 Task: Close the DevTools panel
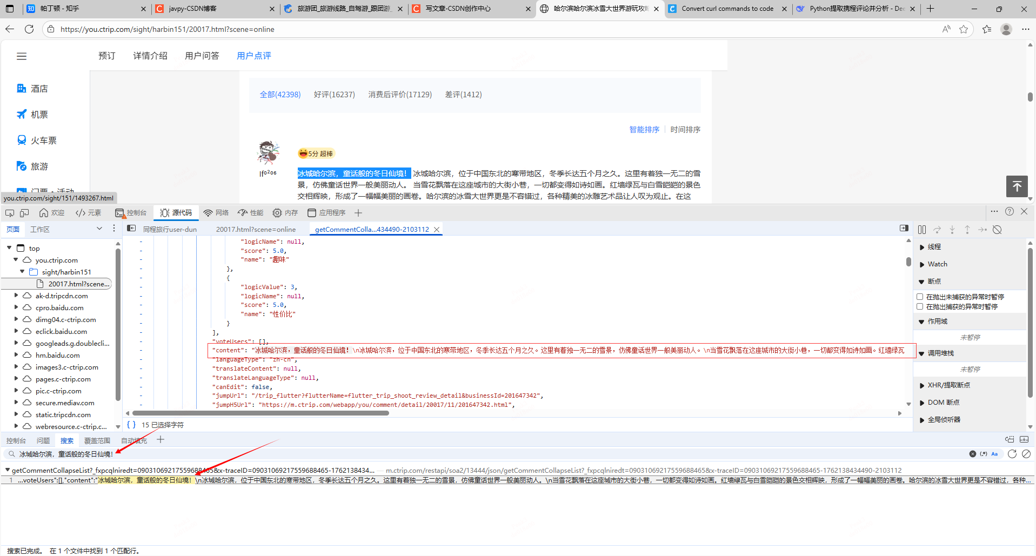[x=1024, y=211]
